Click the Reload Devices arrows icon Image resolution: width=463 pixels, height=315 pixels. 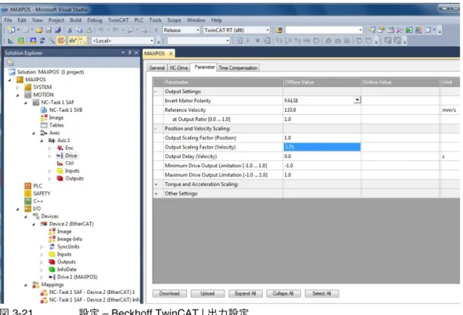click(x=42, y=41)
